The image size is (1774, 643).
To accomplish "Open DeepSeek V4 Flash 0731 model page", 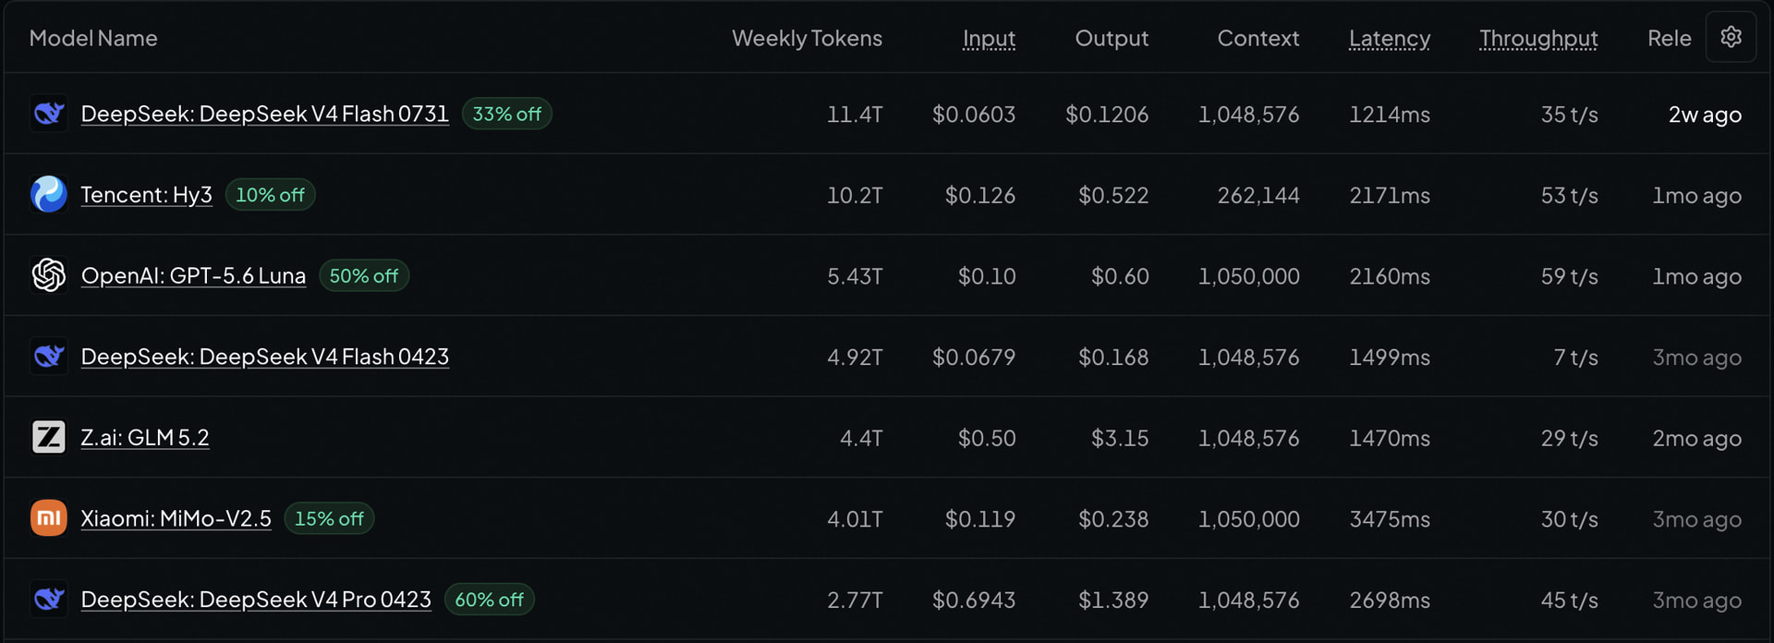I will [264, 114].
